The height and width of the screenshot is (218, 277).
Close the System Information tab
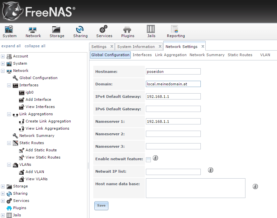coord(160,46)
